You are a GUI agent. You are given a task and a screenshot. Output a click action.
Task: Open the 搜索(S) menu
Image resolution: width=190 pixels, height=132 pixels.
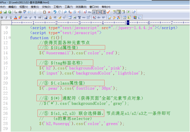[35, 7]
